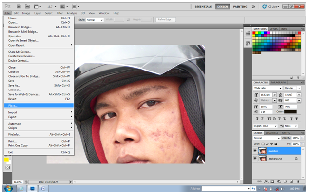Screen dimensions: 309x196
Task: Choose Save for Web & Devices...
Action: [x=39, y=94]
